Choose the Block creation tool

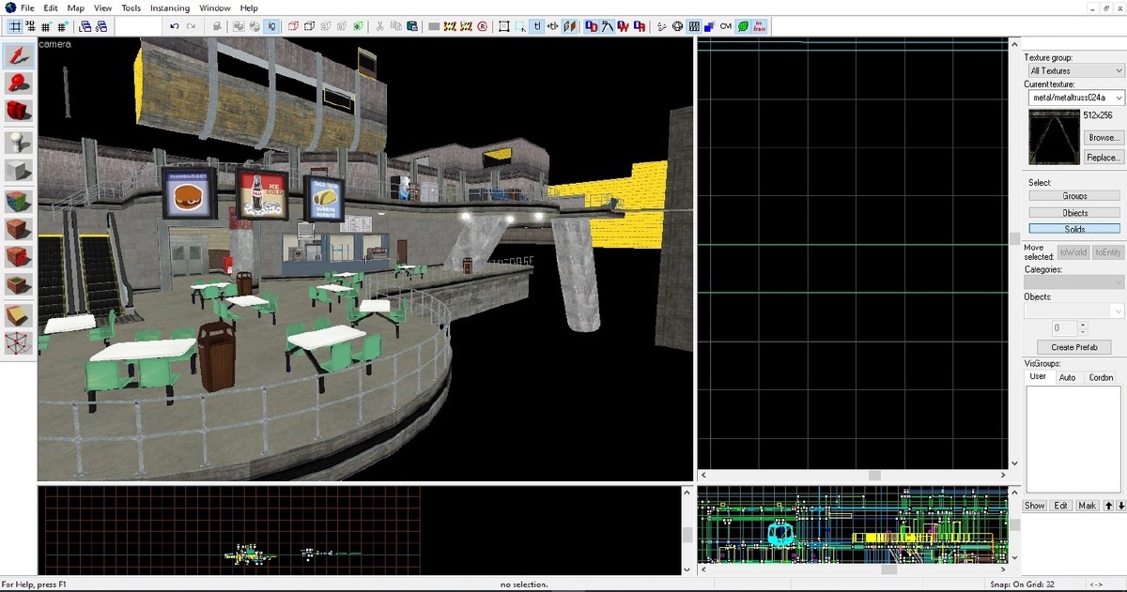(x=19, y=172)
